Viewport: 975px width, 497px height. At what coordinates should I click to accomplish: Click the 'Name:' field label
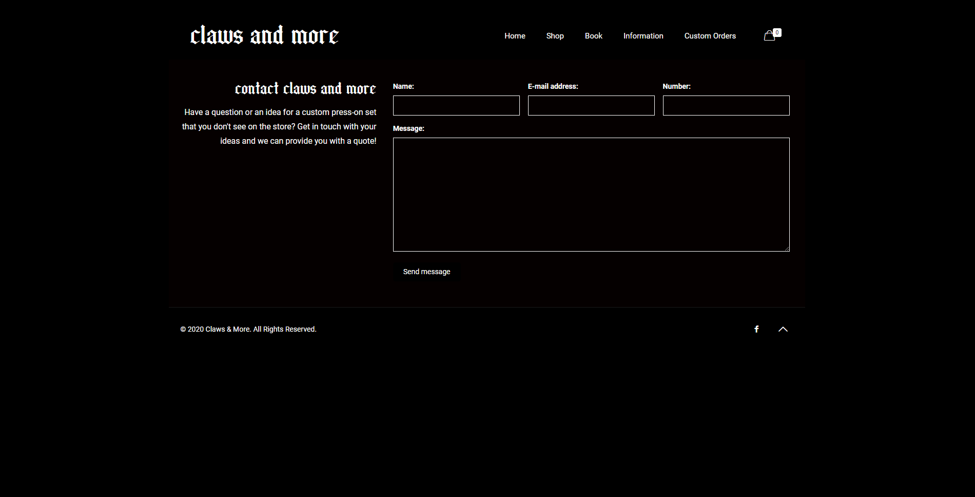tap(403, 86)
